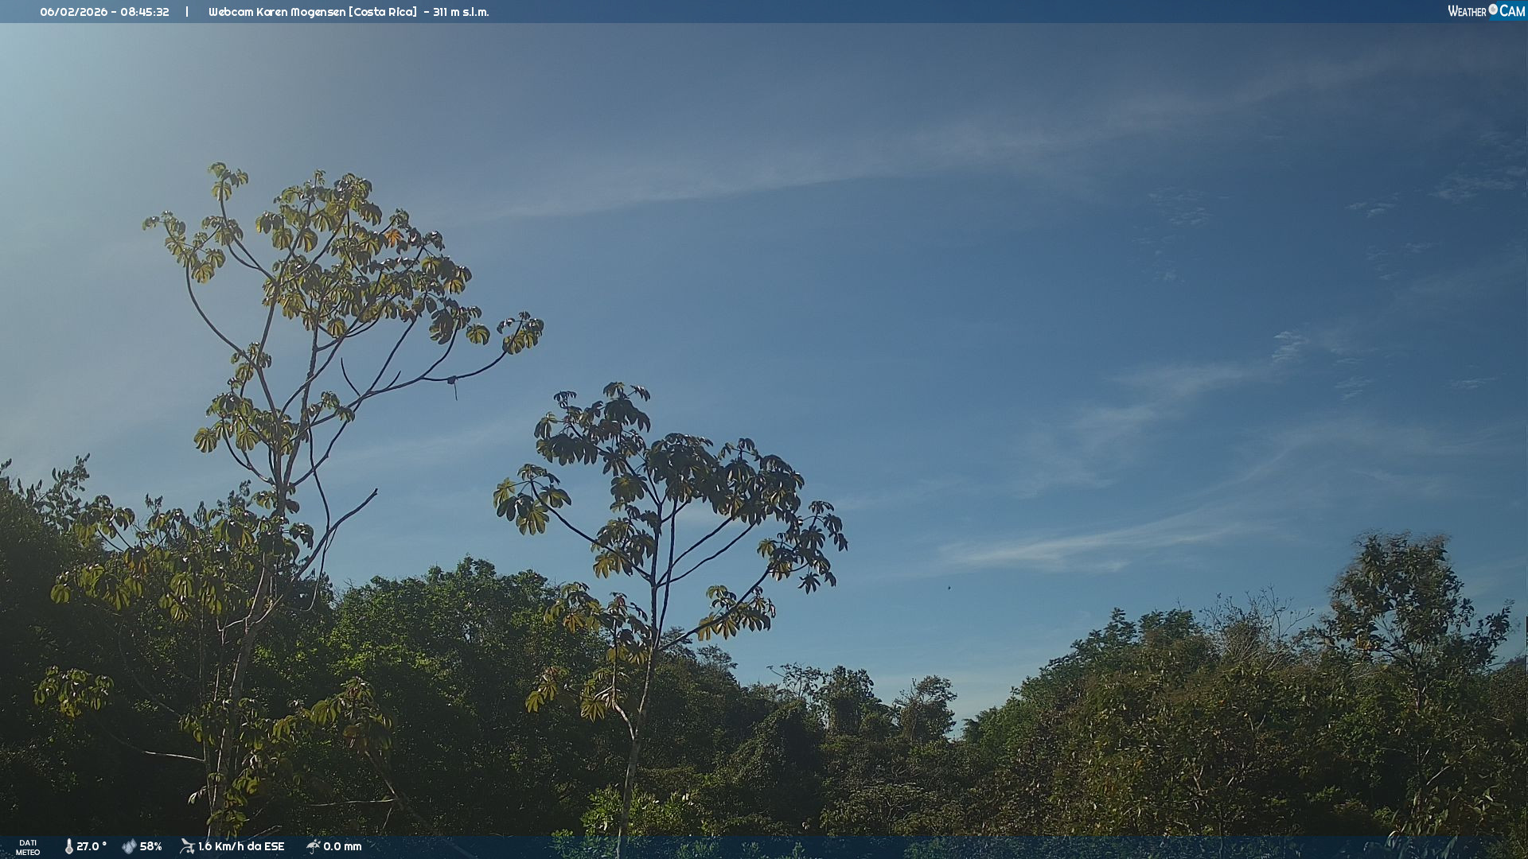1528x859 pixels.
Task: Select the 27.0° temperature reading
Action: [92, 846]
